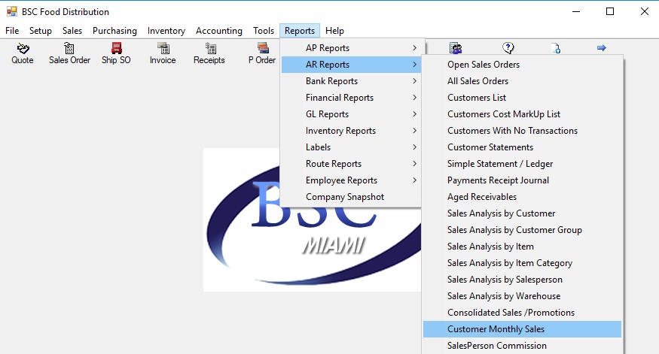
Task: Select Simple Statement / Ledger
Action: pos(522,164)
